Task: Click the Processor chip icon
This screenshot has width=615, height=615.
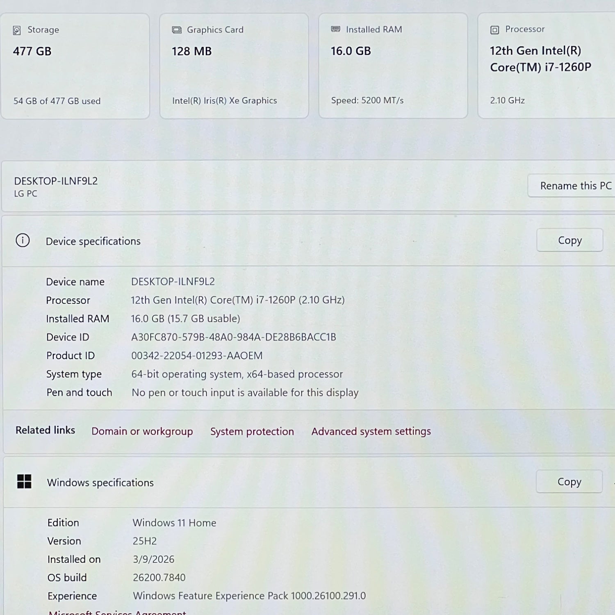Action: (494, 29)
